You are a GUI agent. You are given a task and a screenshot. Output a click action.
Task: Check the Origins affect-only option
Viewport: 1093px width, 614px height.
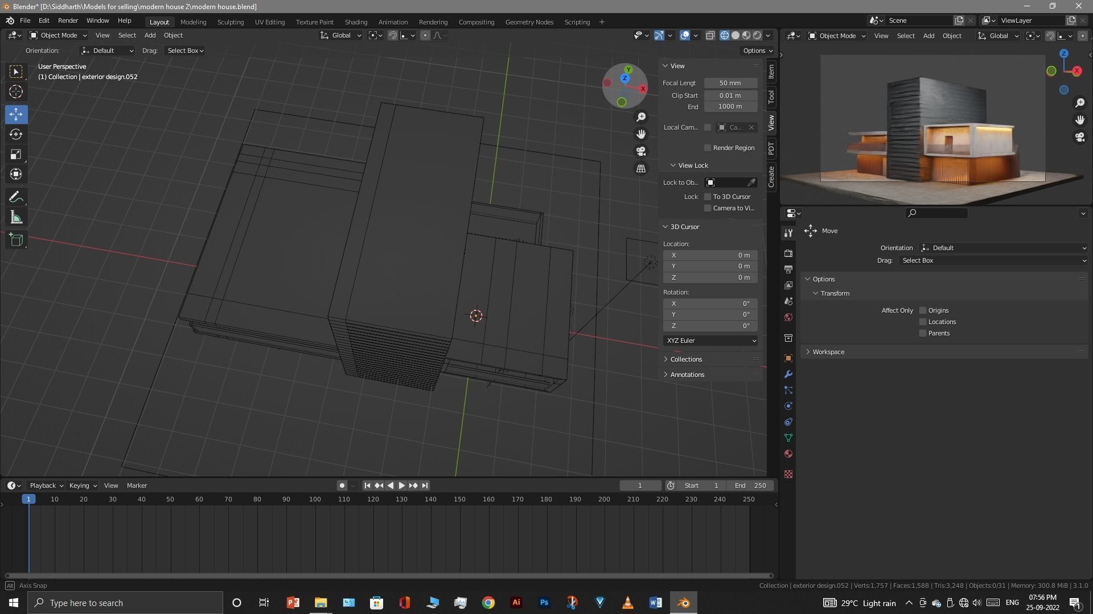[x=923, y=310]
